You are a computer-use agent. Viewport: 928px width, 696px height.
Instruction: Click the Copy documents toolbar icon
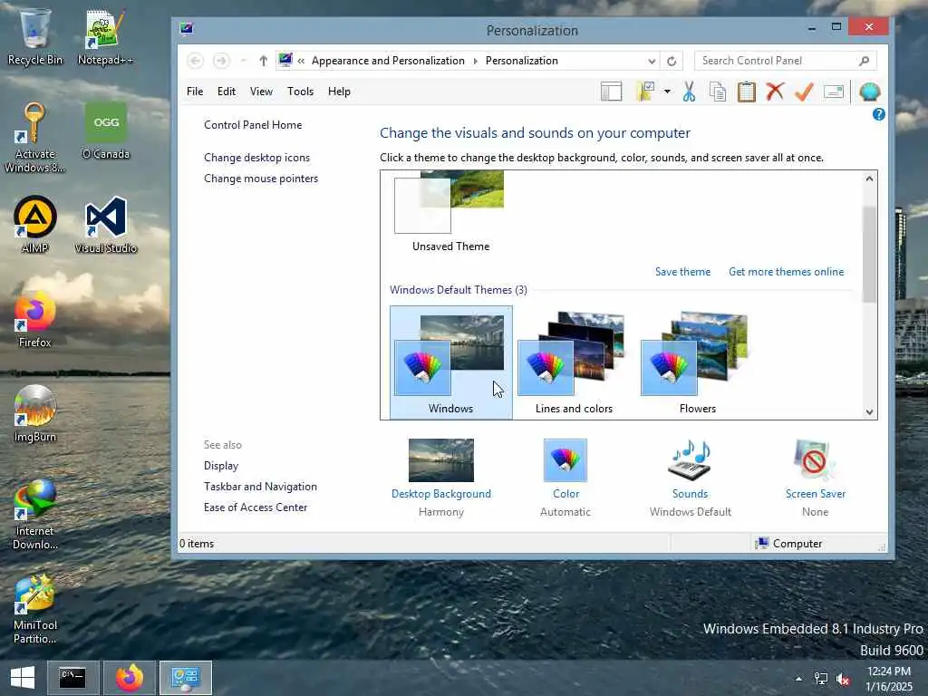click(x=718, y=92)
